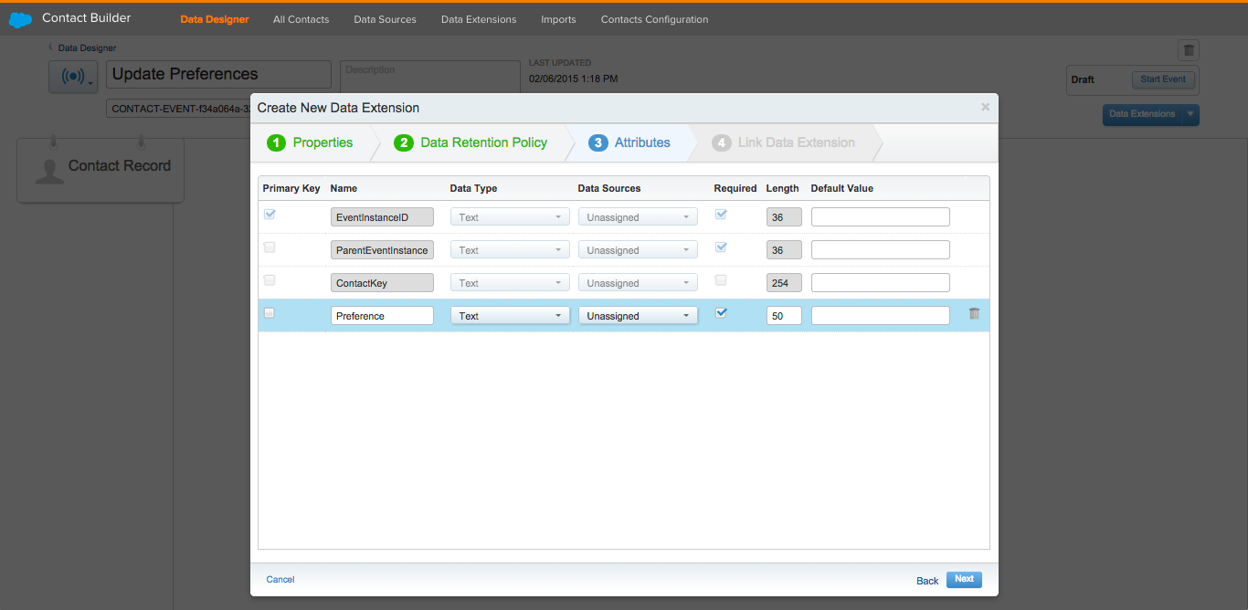Click the Back link
Image resolution: width=1248 pixels, height=610 pixels.
tap(927, 581)
